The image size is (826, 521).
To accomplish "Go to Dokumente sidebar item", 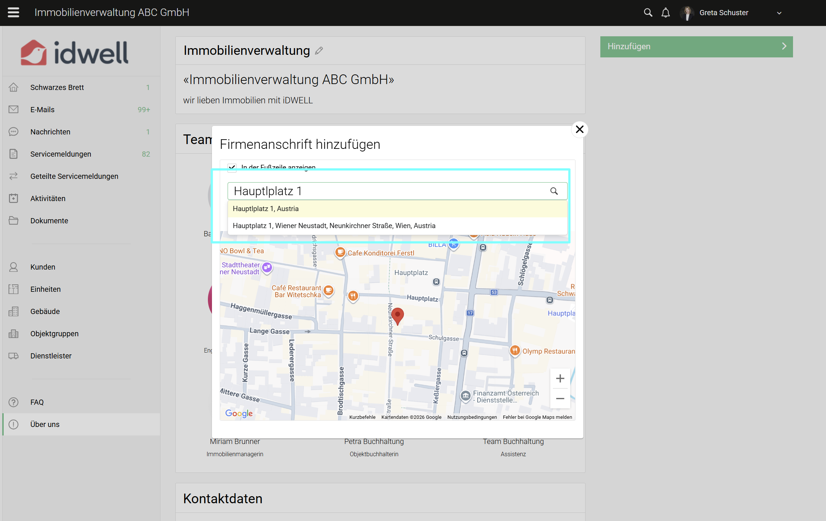I will click(x=49, y=221).
